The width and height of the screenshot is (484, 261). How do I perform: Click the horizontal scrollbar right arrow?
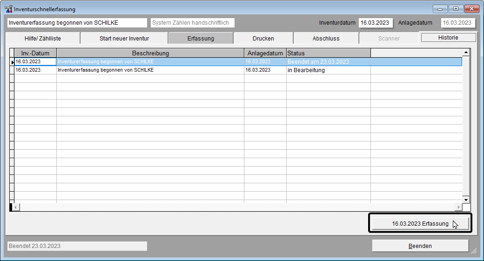pyautogui.click(x=459, y=207)
